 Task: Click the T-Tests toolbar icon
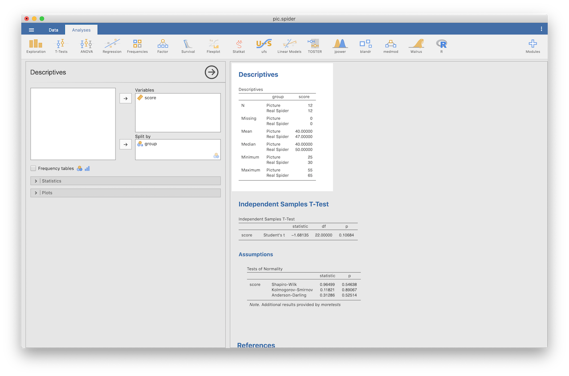click(61, 46)
